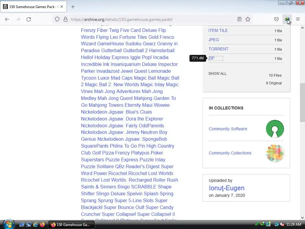Open the Windows Start orb
Screen dimensions: 305x229
pos(9,224)
